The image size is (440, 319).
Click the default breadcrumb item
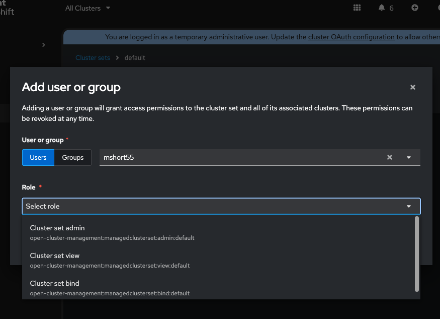pos(135,57)
